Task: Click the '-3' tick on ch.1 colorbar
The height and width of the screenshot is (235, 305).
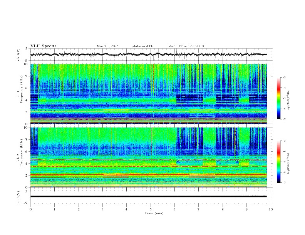Action: pyautogui.click(x=284, y=77)
